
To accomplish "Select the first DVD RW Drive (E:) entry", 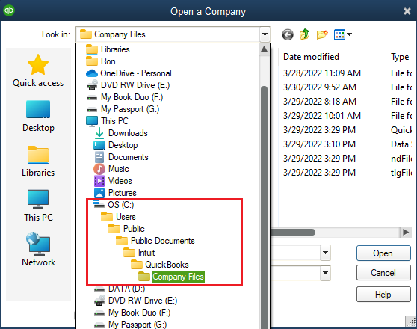I will 129,85.
